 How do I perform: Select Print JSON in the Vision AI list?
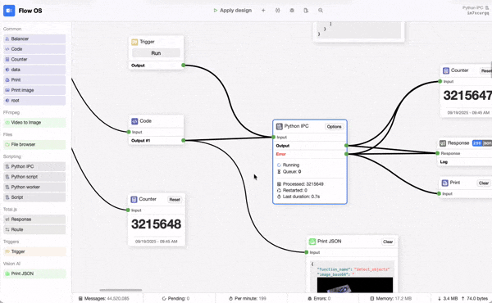tap(34, 274)
